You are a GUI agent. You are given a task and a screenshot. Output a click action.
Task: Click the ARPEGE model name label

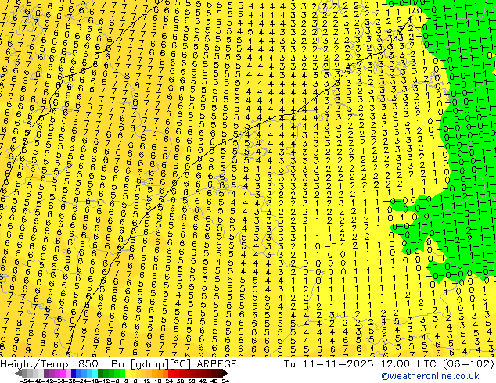pyautogui.click(x=217, y=364)
